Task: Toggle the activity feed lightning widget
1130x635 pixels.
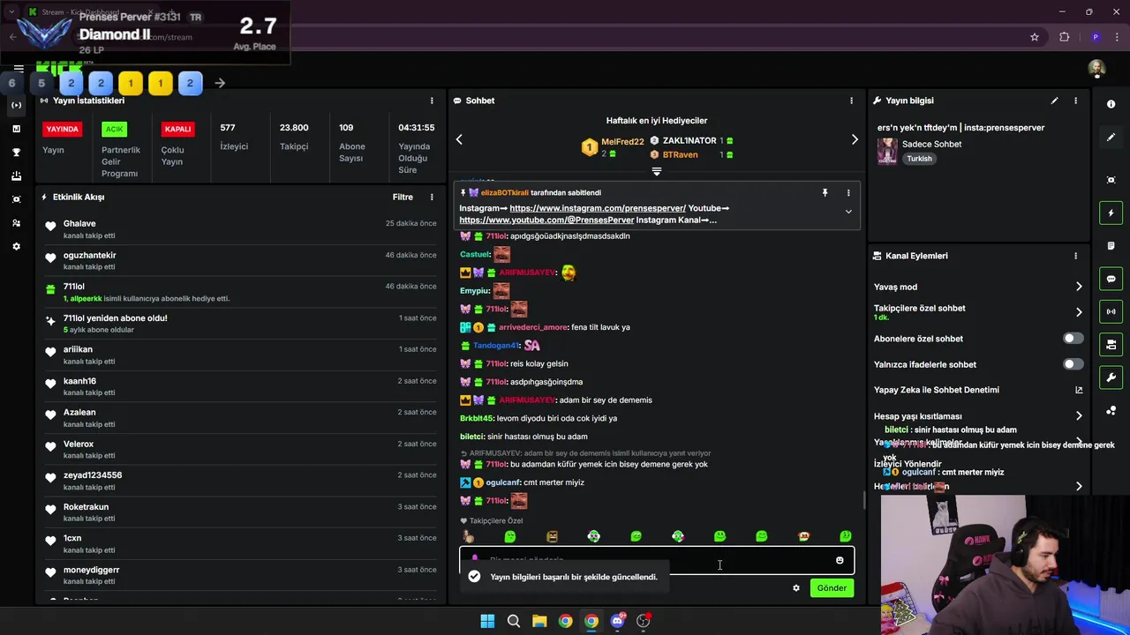Action: 1111,213
